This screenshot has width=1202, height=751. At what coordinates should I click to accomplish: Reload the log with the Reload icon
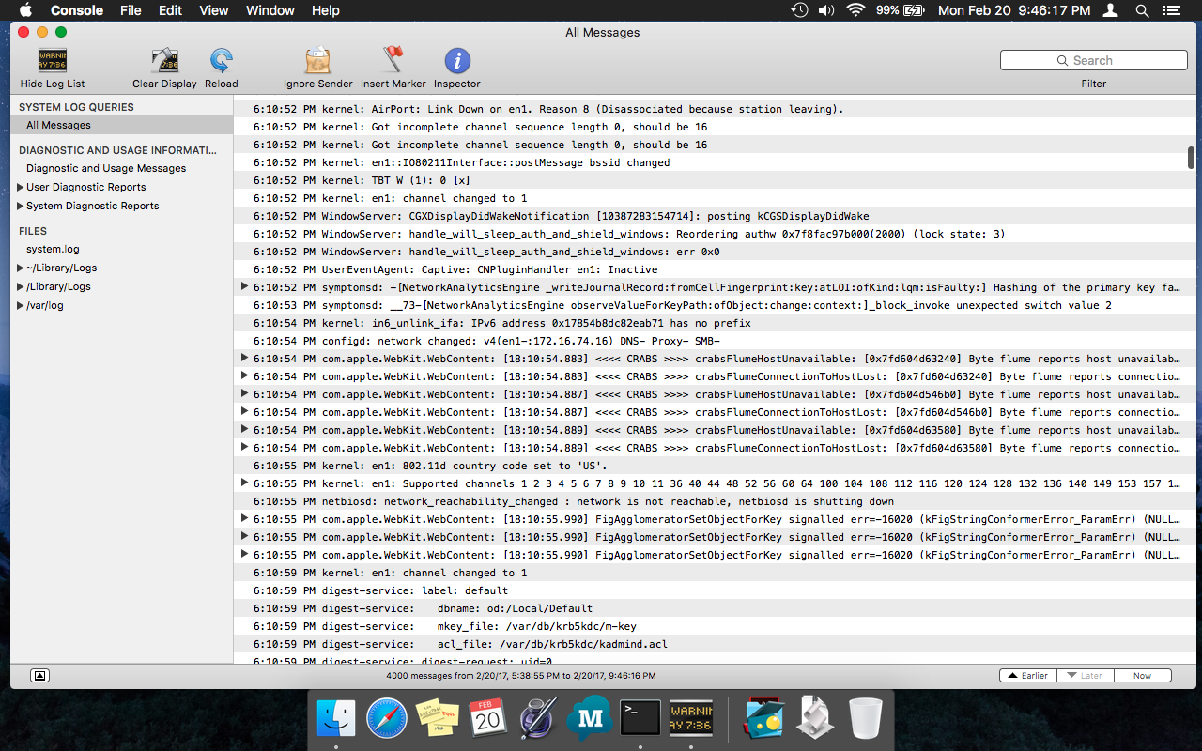(222, 61)
